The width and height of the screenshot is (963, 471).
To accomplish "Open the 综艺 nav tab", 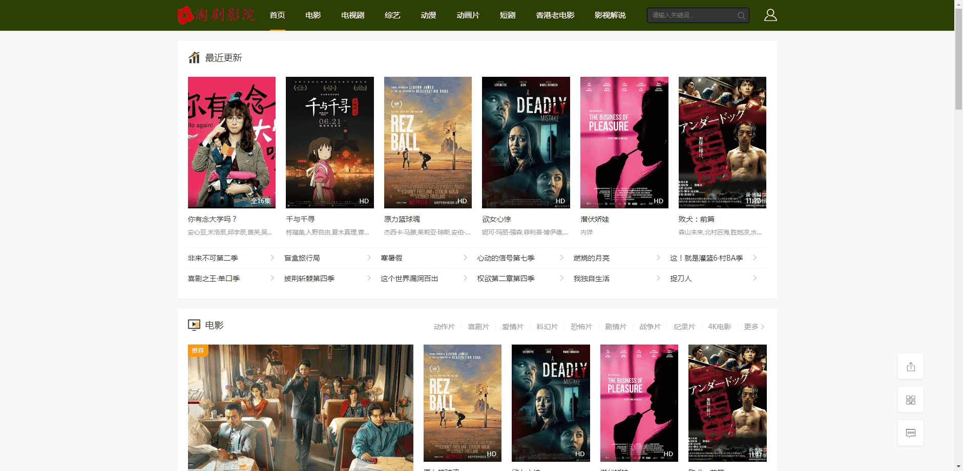I will pyautogui.click(x=392, y=15).
